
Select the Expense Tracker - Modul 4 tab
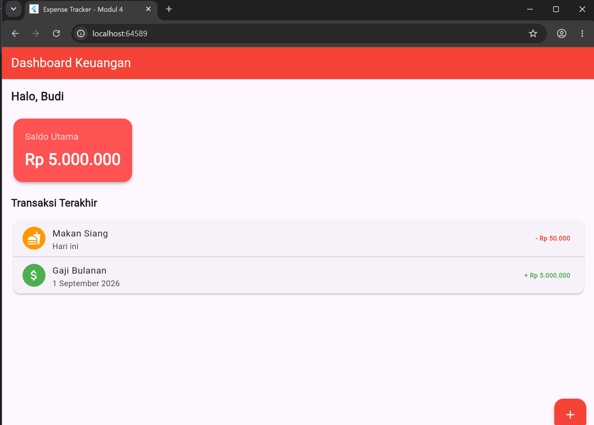click(x=91, y=10)
